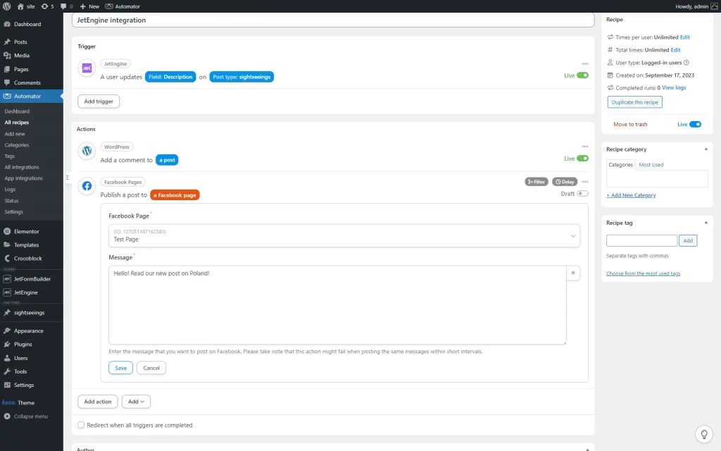This screenshot has width=721, height=451.
Task: Click Duplicate this recipe button
Action: [x=634, y=102]
